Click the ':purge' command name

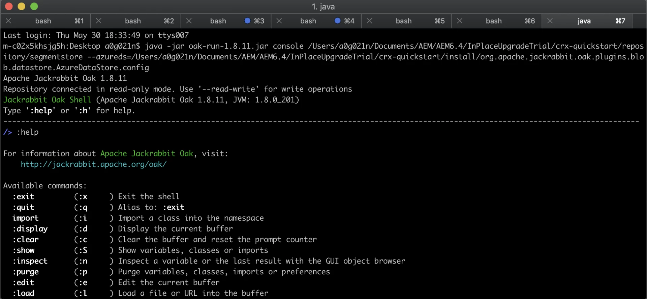(26, 272)
